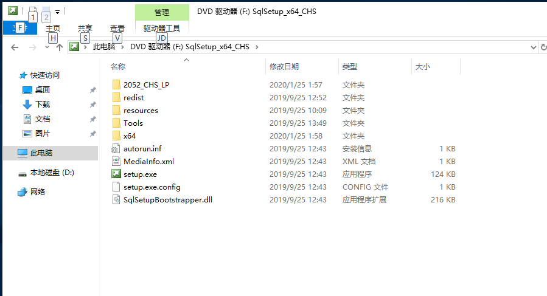
Task: Click the Desktop icon in sidebar
Action: (27, 90)
